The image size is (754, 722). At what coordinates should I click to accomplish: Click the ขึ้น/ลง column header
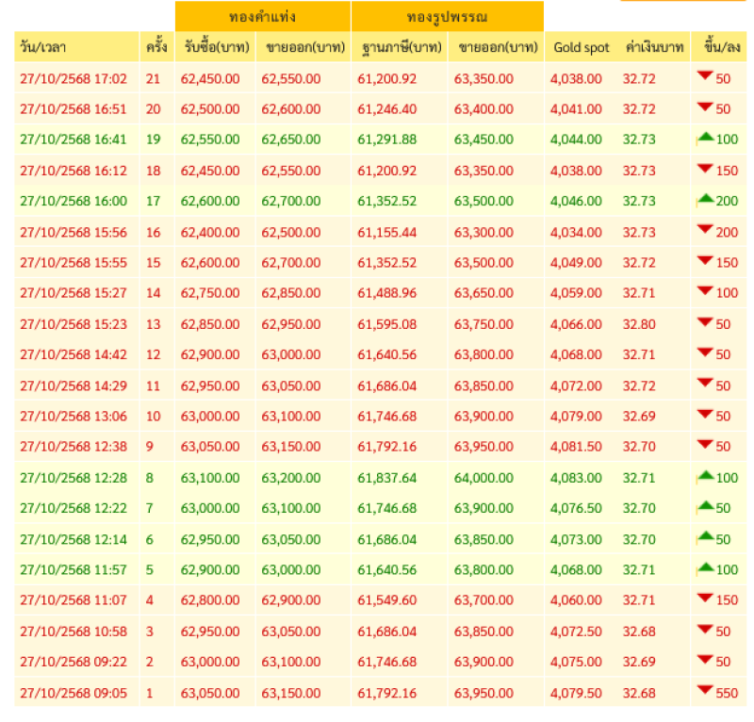coord(719,47)
